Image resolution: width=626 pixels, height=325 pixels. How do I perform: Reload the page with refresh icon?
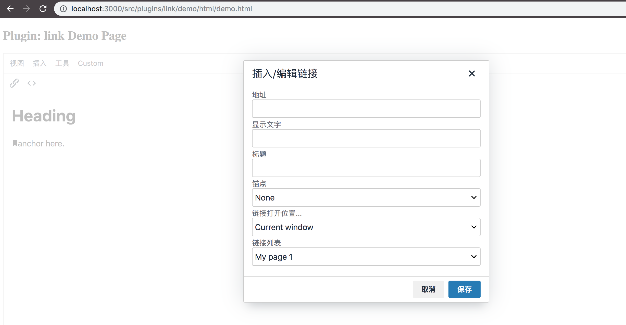pos(43,9)
